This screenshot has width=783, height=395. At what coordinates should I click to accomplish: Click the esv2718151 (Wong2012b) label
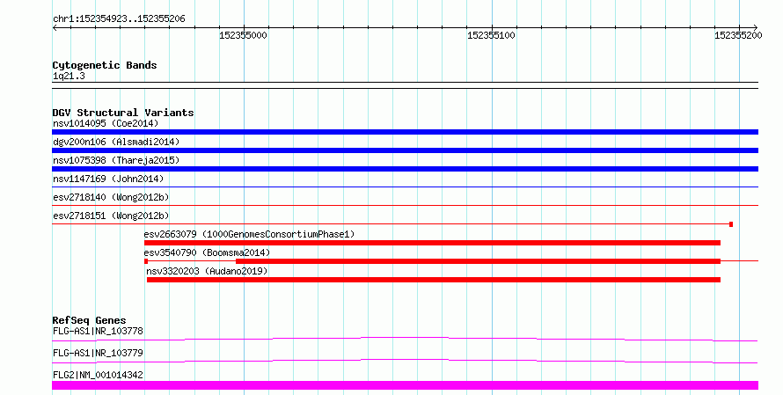[111, 216]
